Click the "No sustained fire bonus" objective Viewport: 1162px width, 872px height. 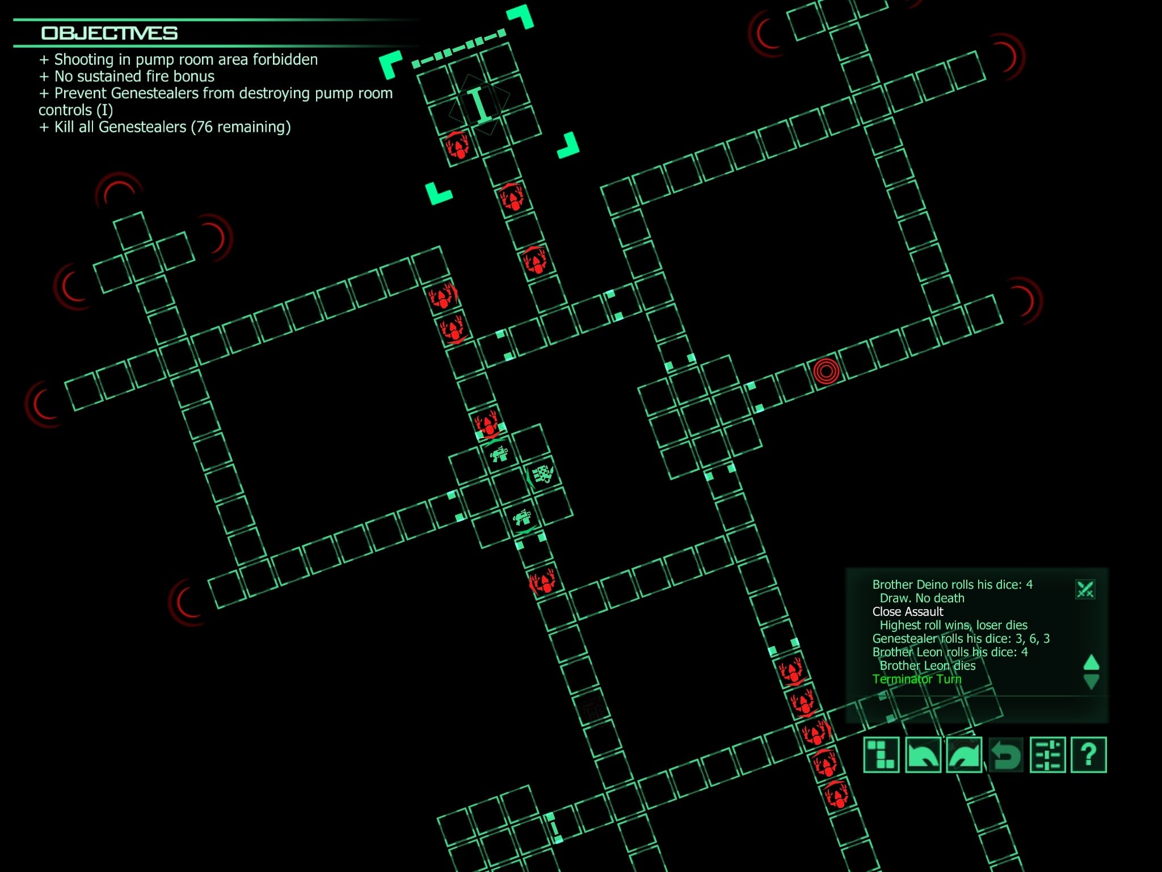click(127, 77)
